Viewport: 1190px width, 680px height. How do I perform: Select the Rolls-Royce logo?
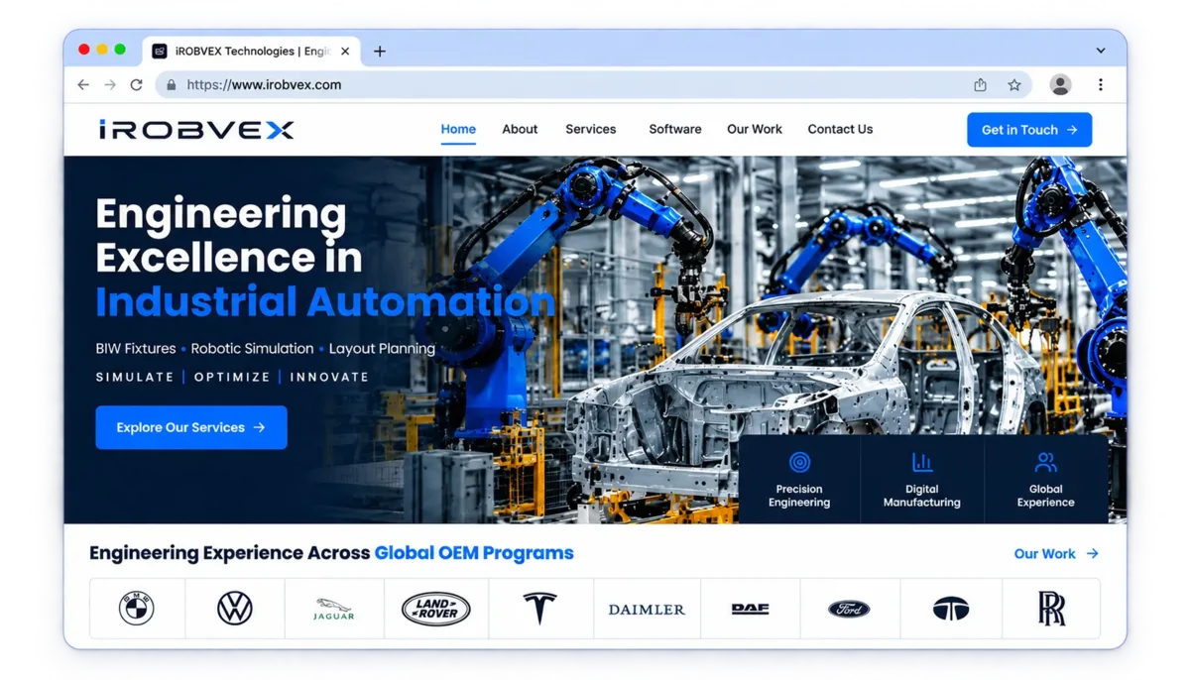1051,609
